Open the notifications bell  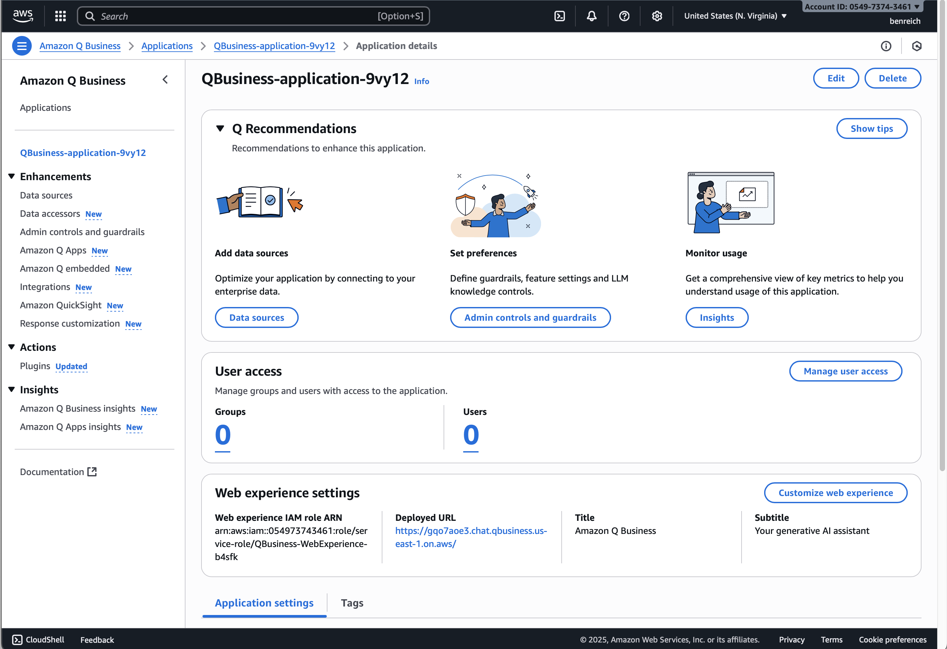(x=592, y=16)
